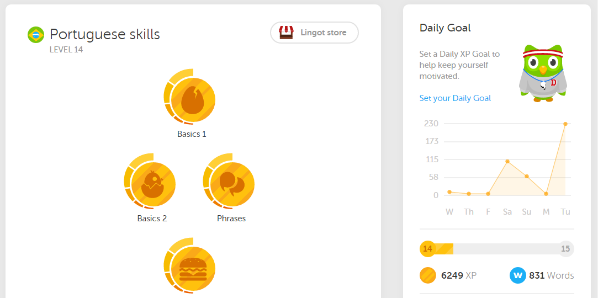The image size is (598, 298).
Task: Click the Brazilian flag language icon
Action: [x=36, y=35]
